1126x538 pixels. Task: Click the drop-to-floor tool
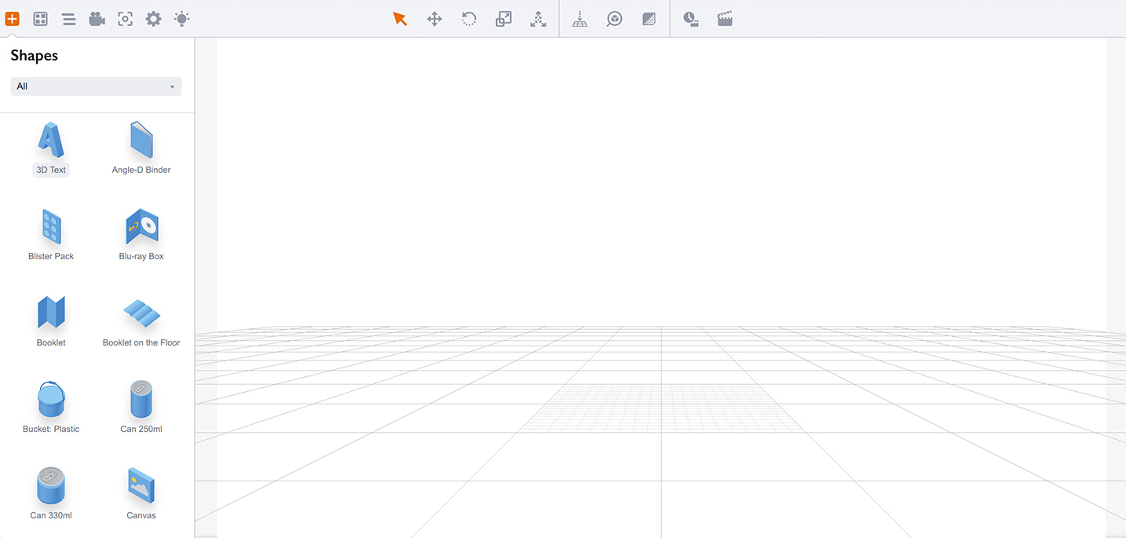click(x=579, y=18)
